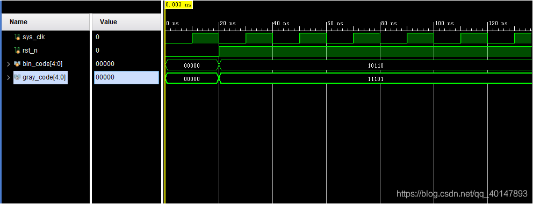533x204 pixels.
Task: Expand the bin_code[4:0] bus
Action: (9, 64)
